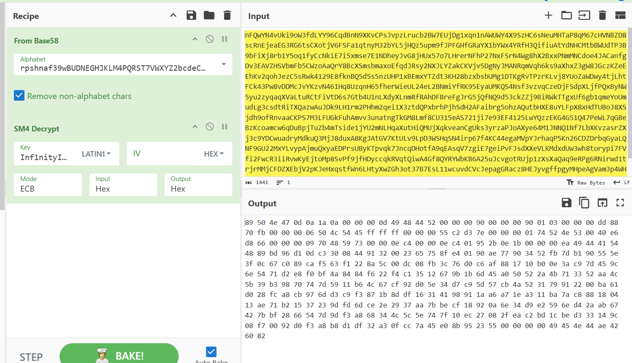Clear the recipe trash icon
Viewport: 632px width, 363px height.
227,16
